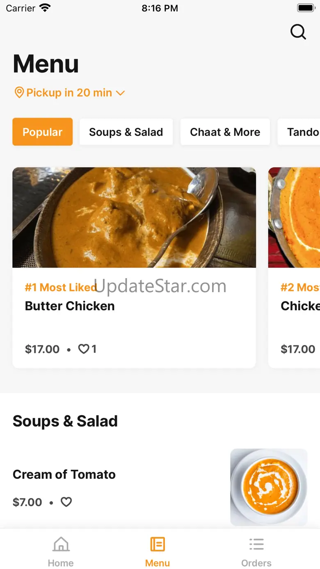The width and height of the screenshot is (320, 569).
Task: Tap the Wi-Fi status icon
Action: (45, 8)
